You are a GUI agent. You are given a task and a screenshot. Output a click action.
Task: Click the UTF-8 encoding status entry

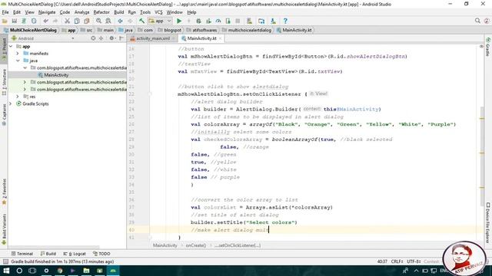click(414, 261)
